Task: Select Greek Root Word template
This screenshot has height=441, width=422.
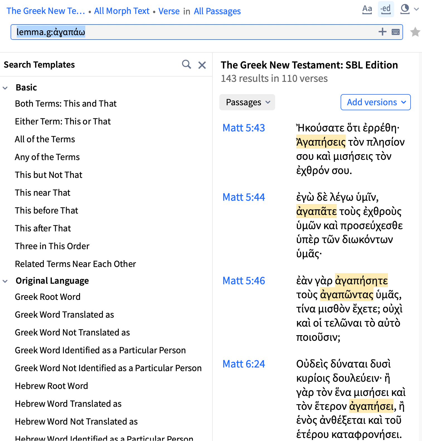Action: point(48,297)
